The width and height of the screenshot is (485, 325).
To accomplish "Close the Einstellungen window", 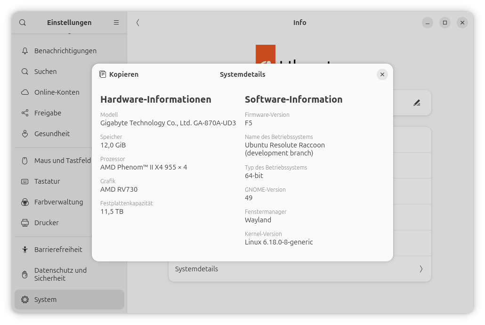I will [x=462, y=23].
